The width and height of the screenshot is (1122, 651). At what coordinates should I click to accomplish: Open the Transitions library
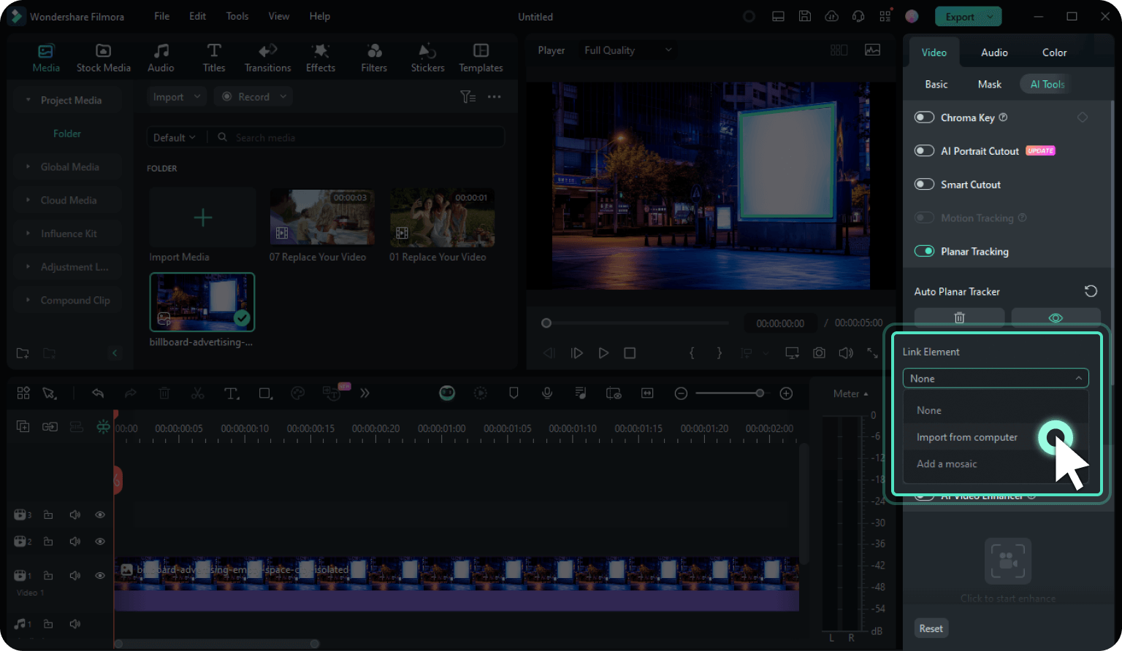267,58
